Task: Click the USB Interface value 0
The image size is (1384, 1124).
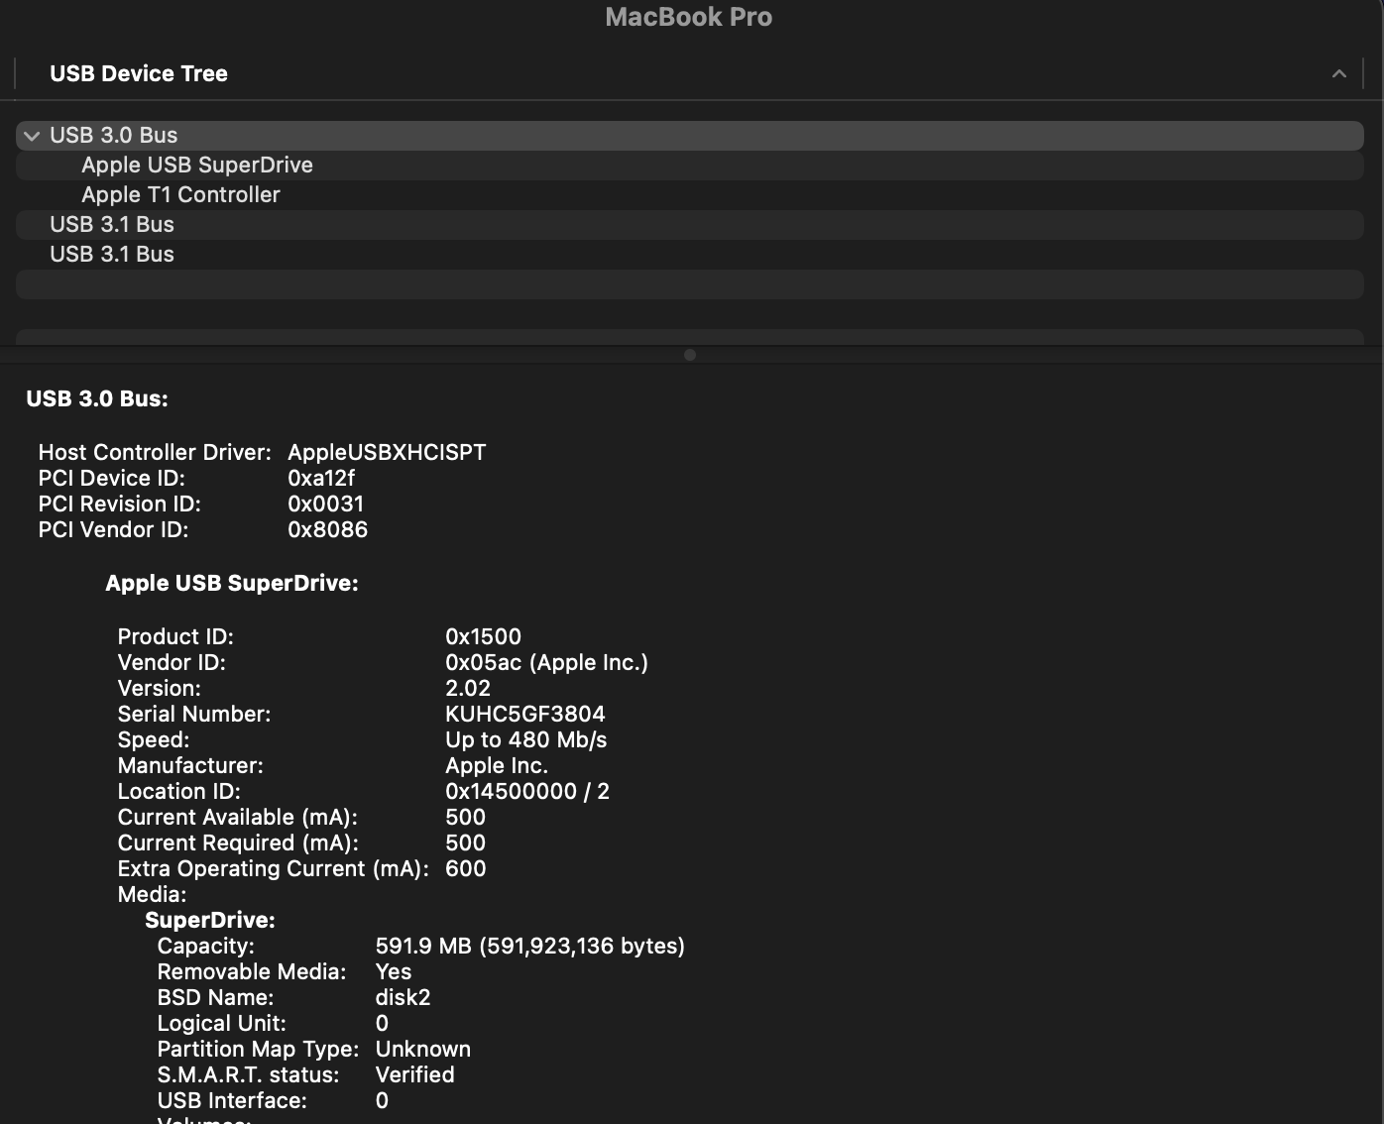Action: point(382,1100)
